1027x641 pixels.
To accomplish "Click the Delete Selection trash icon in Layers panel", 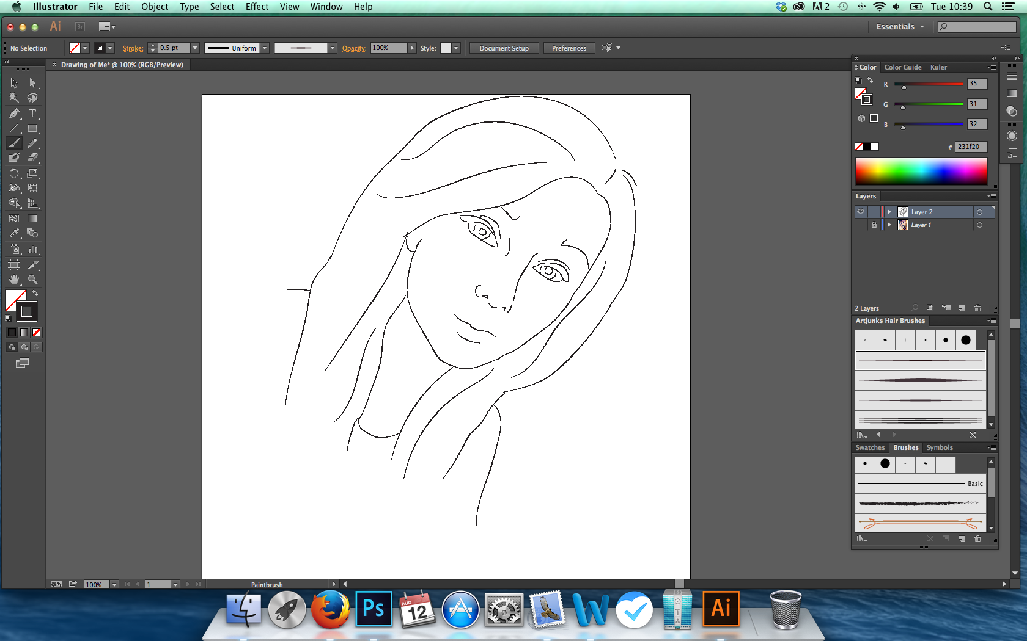I will [x=977, y=308].
